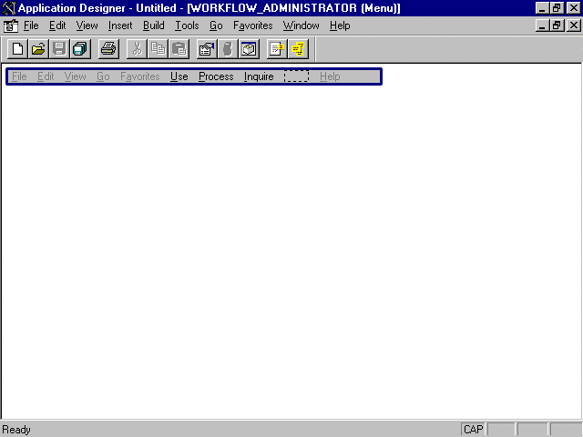The height and width of the screenshot is (437, 583).
Task: Close the WORKFLOW_ADMINISTRATOR menu window
Action: pos(574,25)
